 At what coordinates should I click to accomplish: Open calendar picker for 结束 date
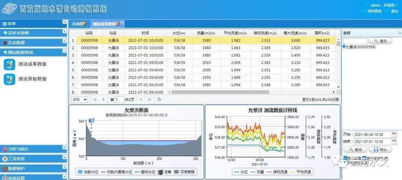(x=394, y=142)
